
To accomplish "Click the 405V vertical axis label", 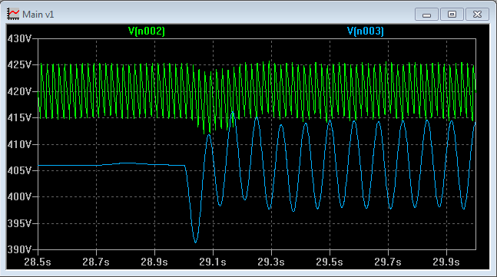I will click(x=19, y=170).
